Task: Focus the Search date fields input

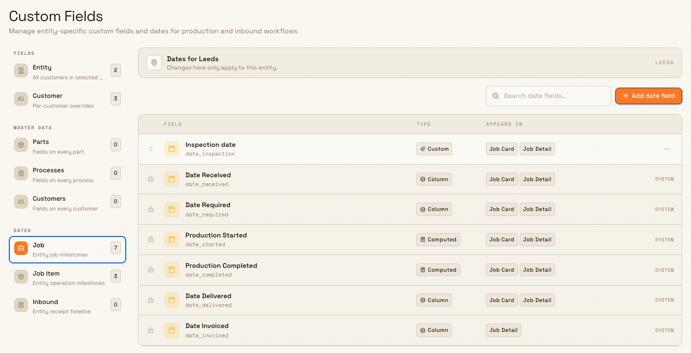Action: pos(548,96)
